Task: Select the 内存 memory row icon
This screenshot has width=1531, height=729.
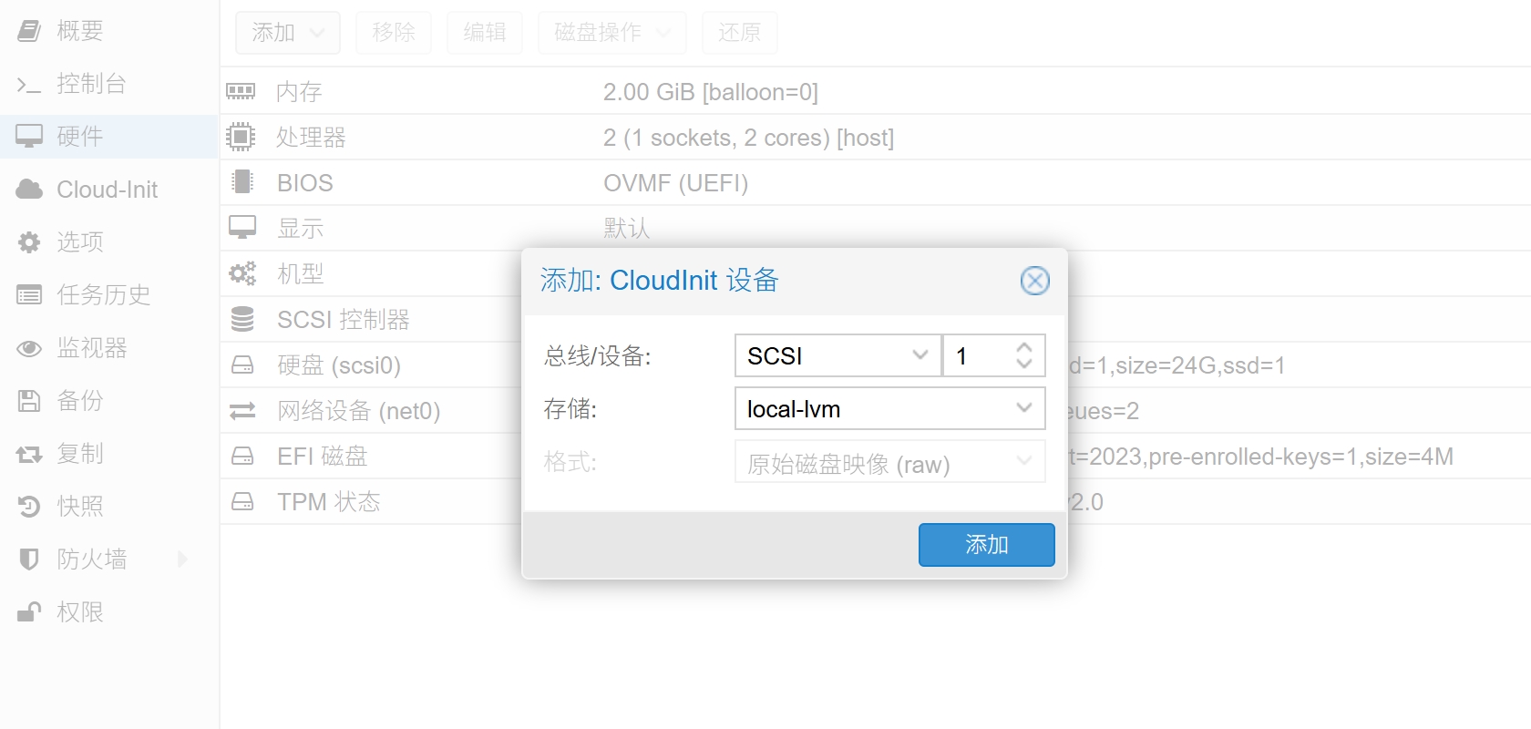Action: (x=241, y=91)
